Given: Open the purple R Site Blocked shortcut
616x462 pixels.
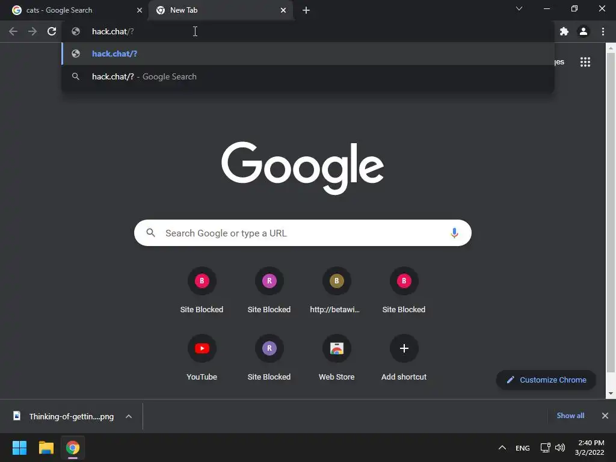Looking at the screenshot, I should [x=269, y=357].
